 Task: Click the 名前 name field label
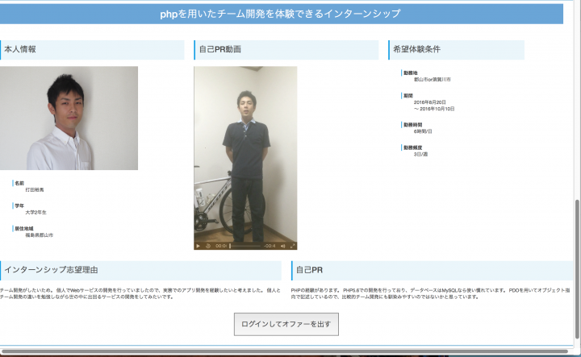(x=19, y=183)
